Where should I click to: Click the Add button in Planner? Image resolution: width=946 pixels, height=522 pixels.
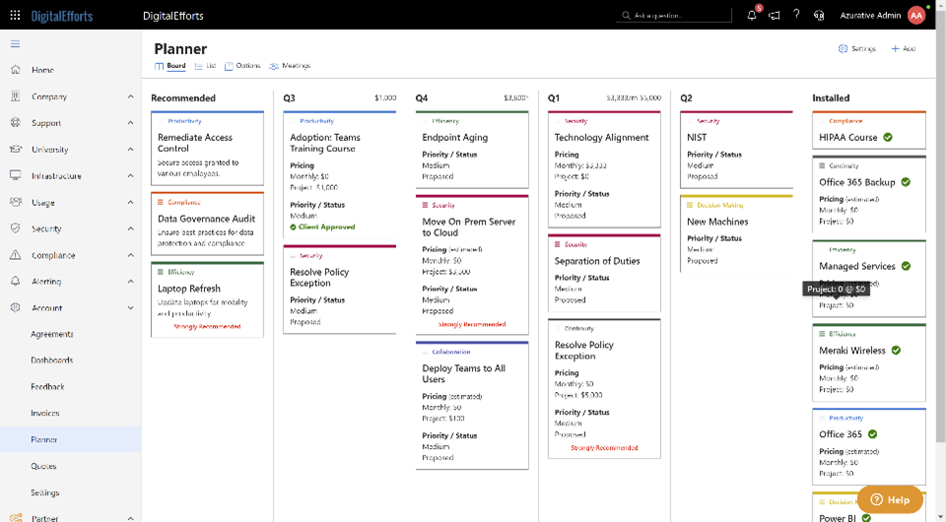(x=904, y=49)
